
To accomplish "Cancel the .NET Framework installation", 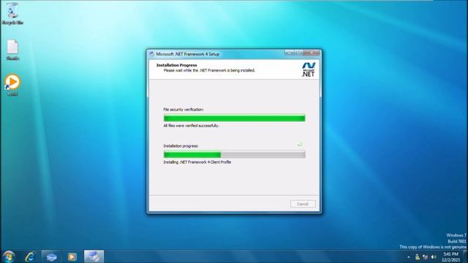I will coord(303,204).
